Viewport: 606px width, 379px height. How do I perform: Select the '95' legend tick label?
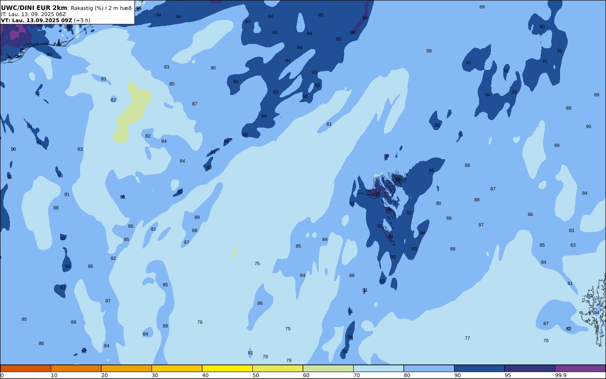click(x=508, y=375)
